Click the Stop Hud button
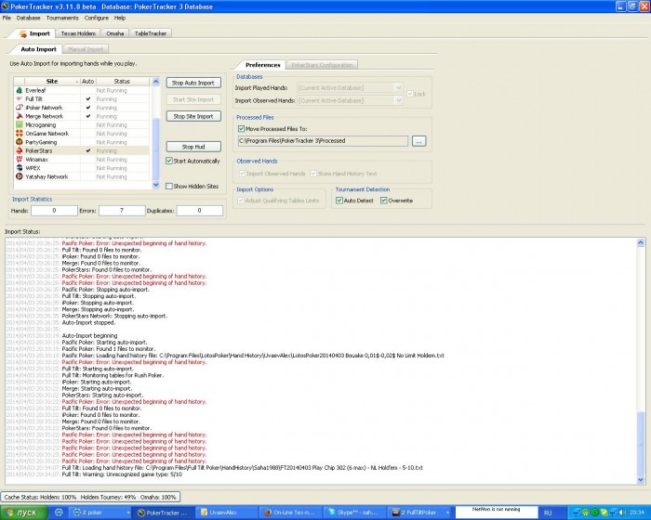The width and height of the screenshot is (651, 520). [193, 147]
